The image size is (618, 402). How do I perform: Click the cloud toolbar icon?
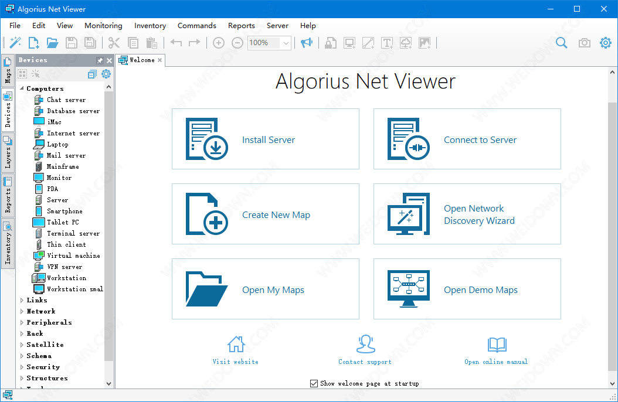(x=406, y=43)
